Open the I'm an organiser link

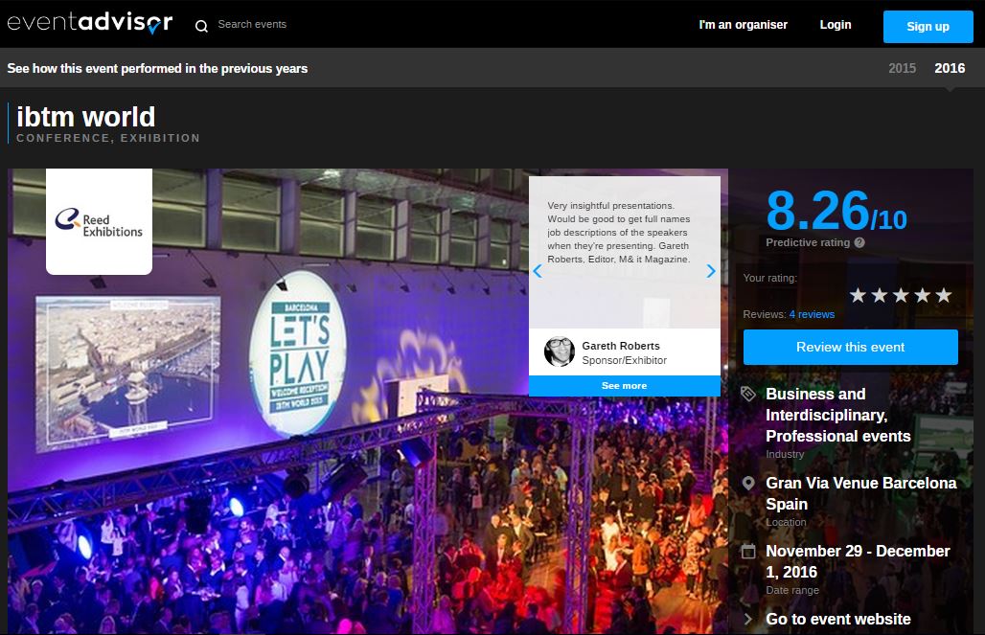point(744,25)
